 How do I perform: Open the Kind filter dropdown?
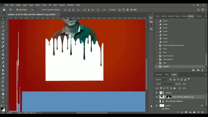point(162,80)
